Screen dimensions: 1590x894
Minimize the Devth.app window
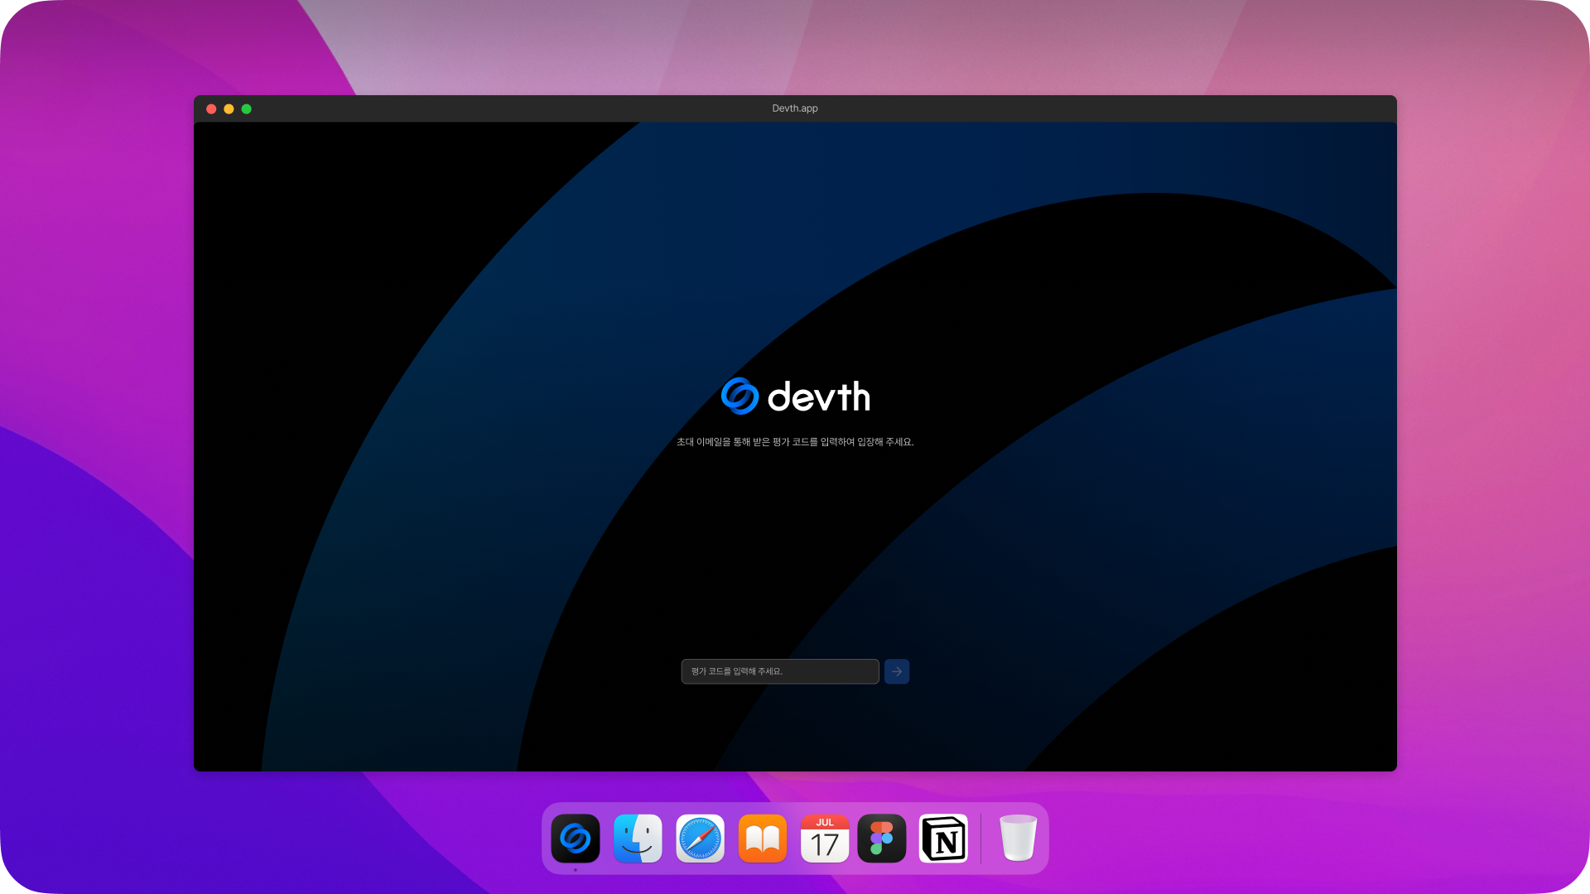[229, 108]
